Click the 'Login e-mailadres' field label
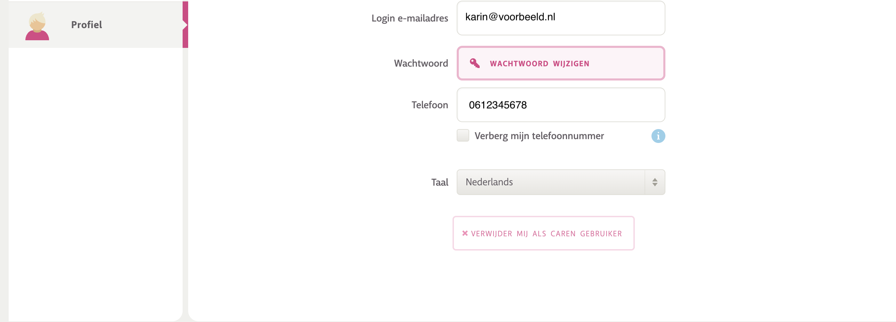 tap(409, 18)
